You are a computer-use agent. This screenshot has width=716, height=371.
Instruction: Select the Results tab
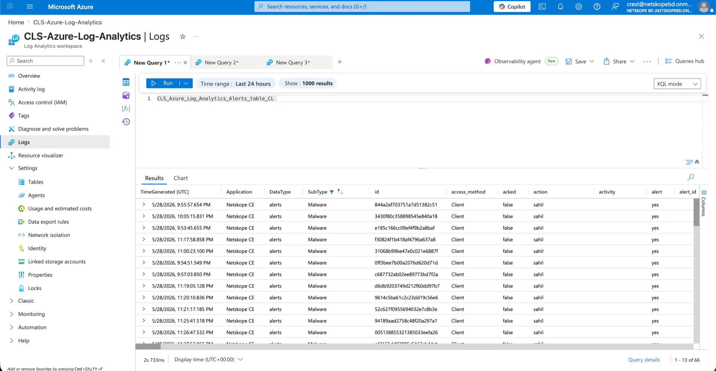(x=154, y=178)
